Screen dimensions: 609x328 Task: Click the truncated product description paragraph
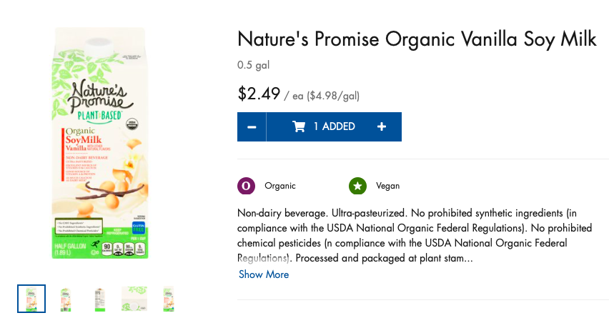point(415,235)
